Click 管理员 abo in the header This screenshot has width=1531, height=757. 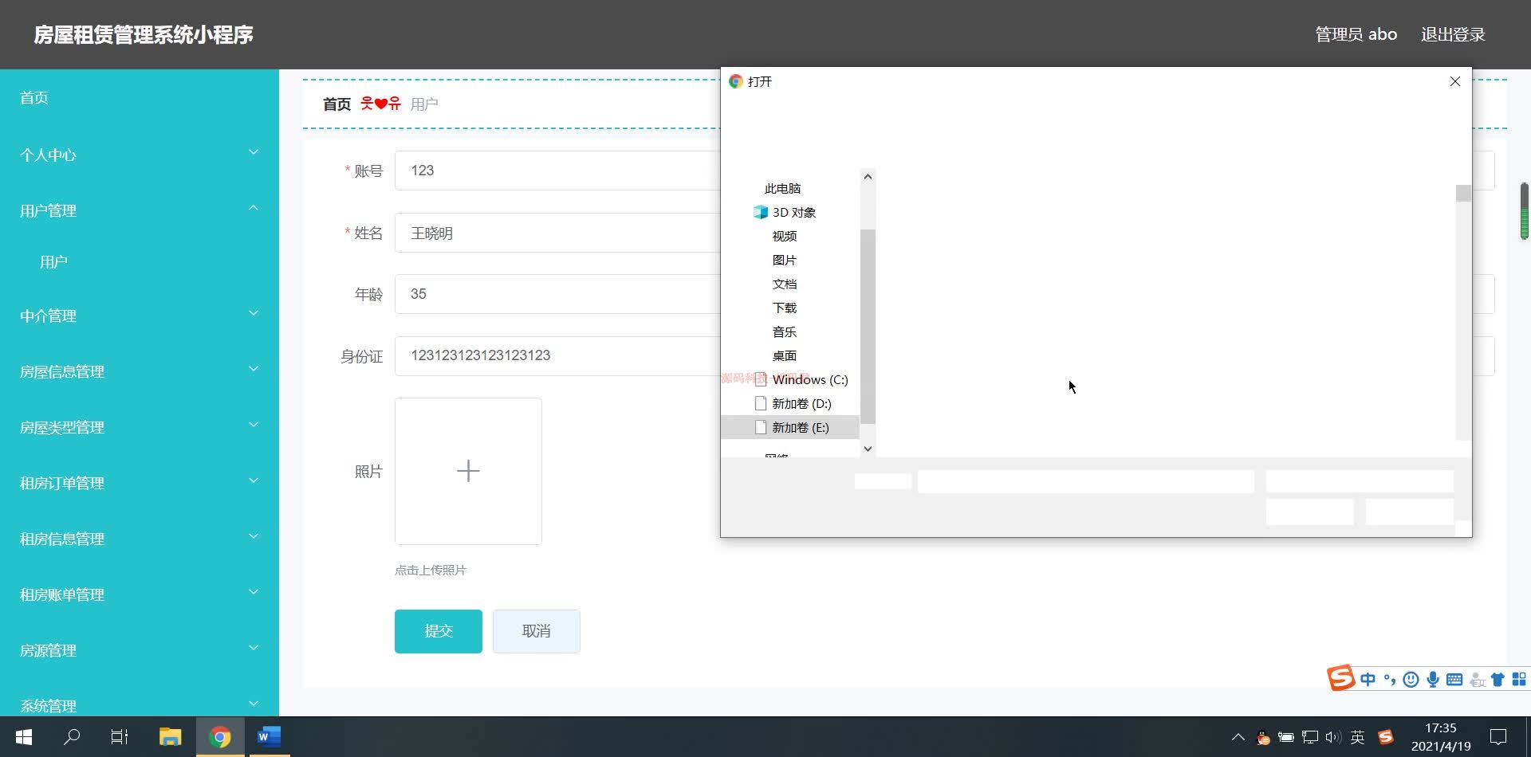(x=1356, y=34)
